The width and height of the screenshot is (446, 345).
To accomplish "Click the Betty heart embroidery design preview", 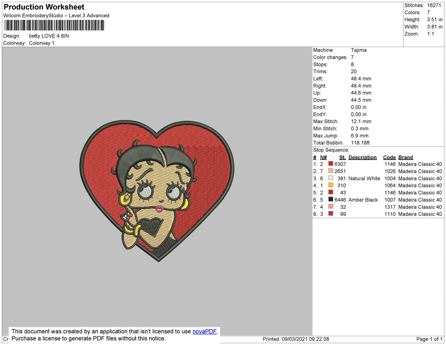I will pos(157,191).
